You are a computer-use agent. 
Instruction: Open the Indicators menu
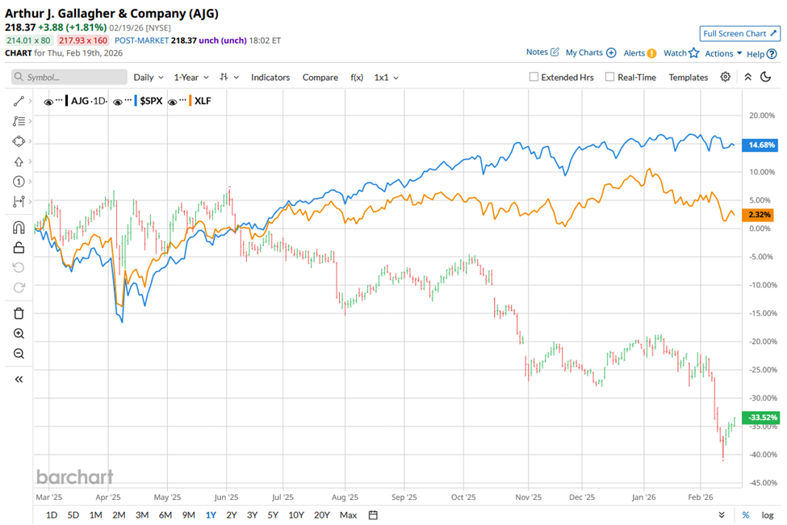tap(270, 78)
